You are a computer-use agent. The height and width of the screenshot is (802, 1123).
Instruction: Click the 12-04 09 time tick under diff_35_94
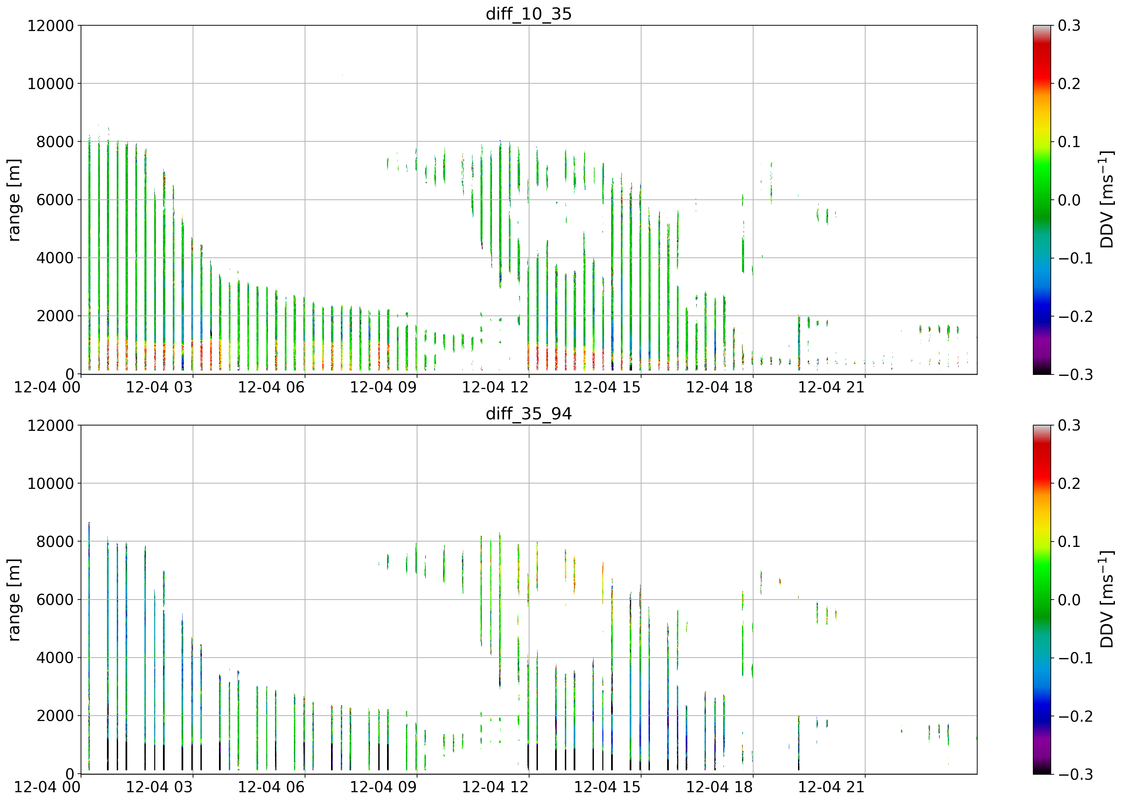click(383, 787)
